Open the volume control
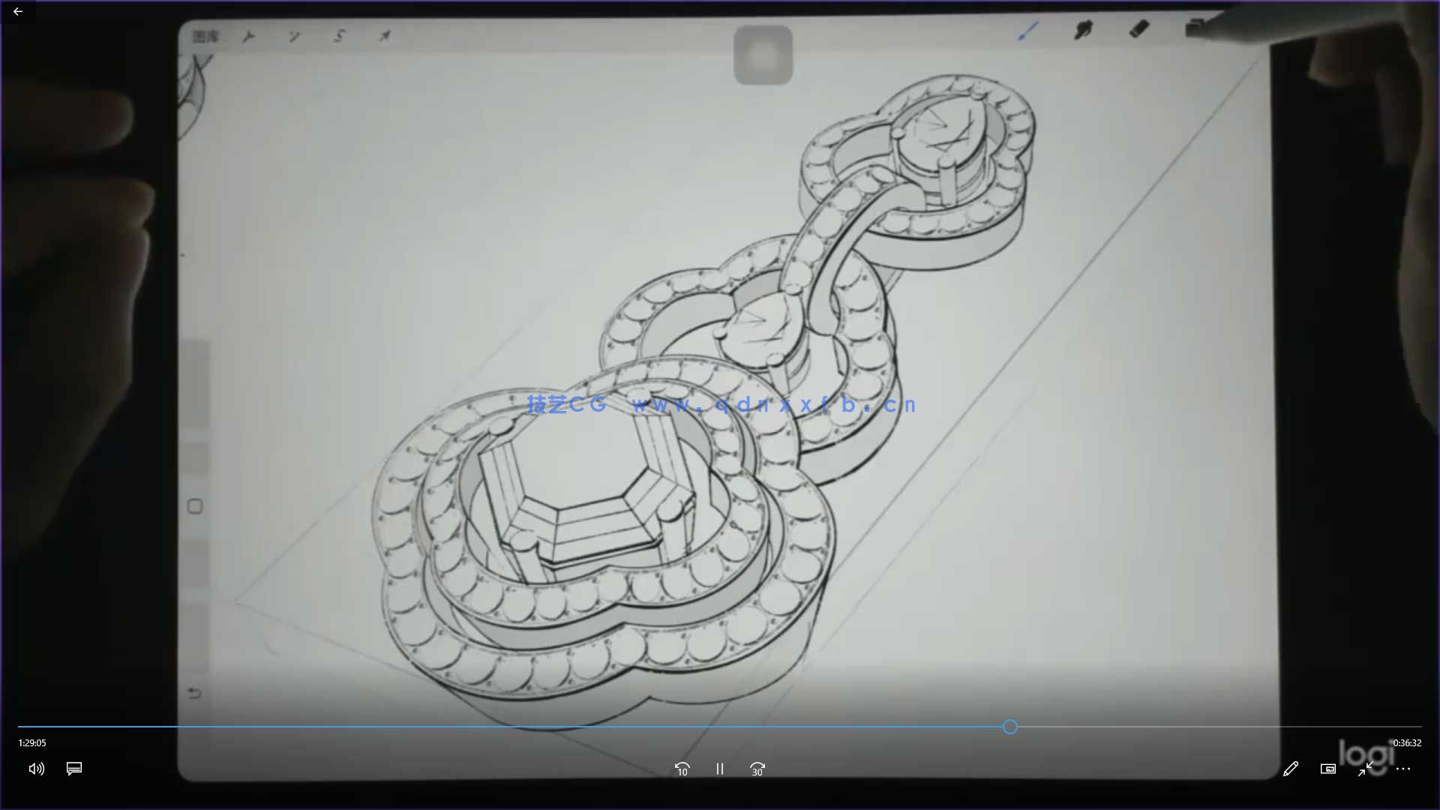Viewport: 1440px width, 810px height. tap(36, 769)
